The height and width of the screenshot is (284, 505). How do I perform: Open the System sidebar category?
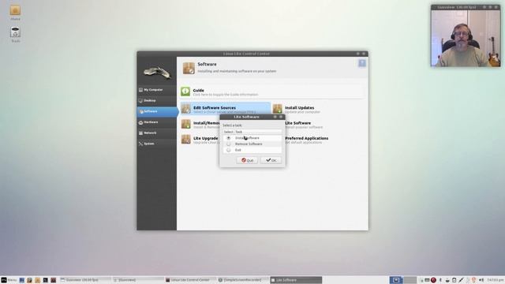(x=157, y=144)
